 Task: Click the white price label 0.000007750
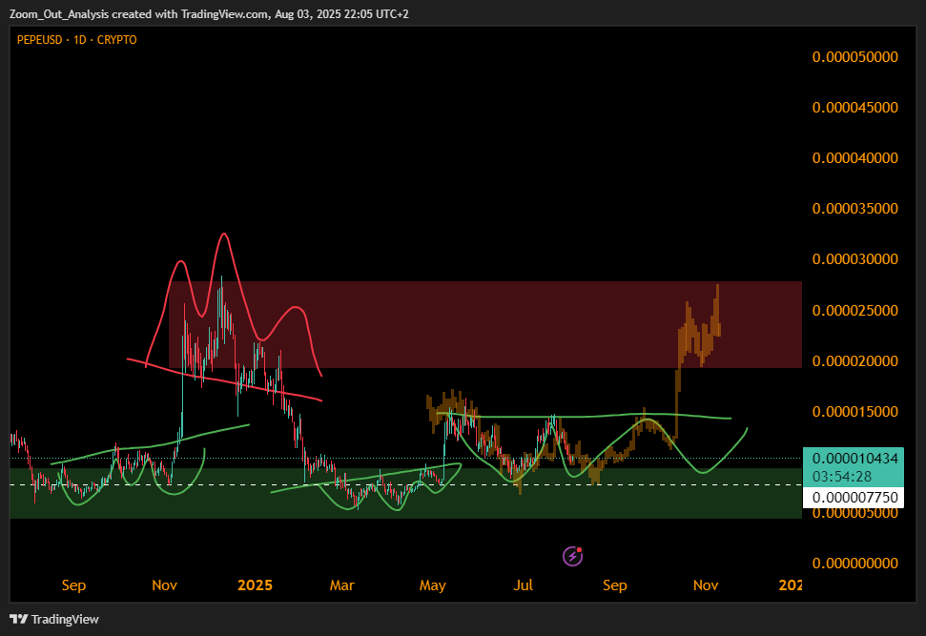click(854, 497)
